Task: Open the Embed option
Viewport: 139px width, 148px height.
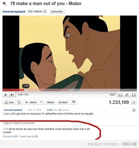Action: click(63, 102)
